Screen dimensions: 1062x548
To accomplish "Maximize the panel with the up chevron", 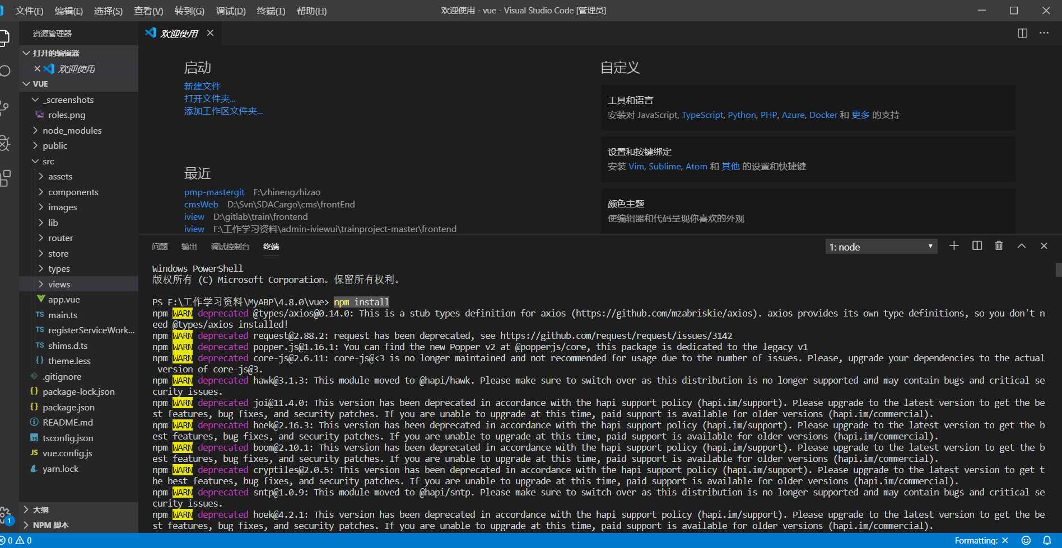I will [x=1022, y=245].
